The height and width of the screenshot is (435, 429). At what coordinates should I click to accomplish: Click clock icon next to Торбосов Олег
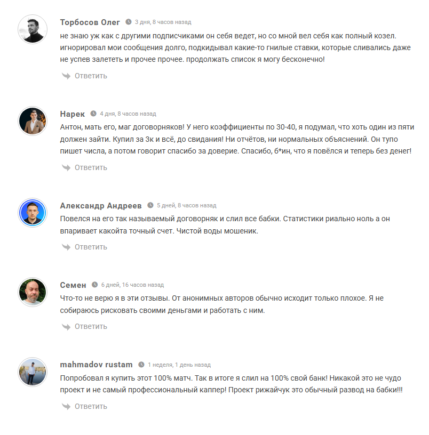click(129, 22)
